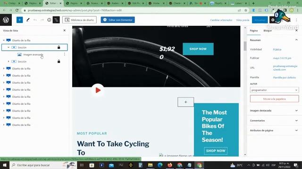Expand the fifth Diseño de la fila row

click(x=4, y=90)
